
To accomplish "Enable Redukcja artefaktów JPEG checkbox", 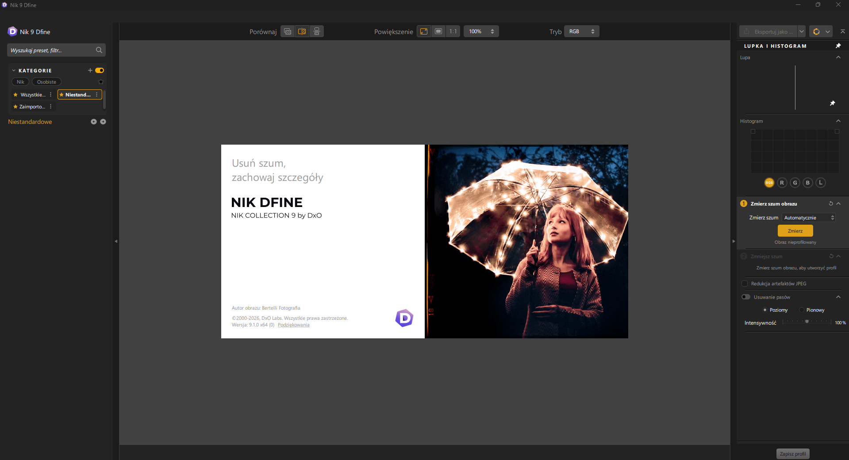I will (x=745, y=284).
